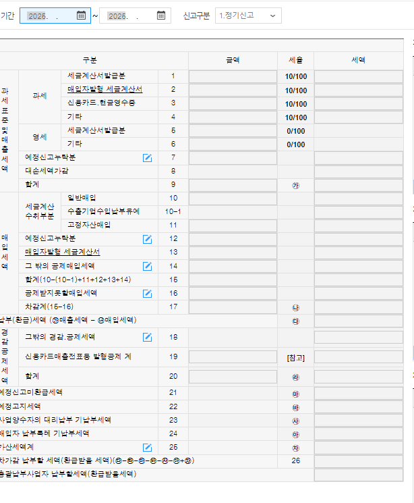The width and height of the screenshot is (414, 503).
Task: Click the 세액 field for row 21 예정신고미환급세액
Action: click(359, 394)
